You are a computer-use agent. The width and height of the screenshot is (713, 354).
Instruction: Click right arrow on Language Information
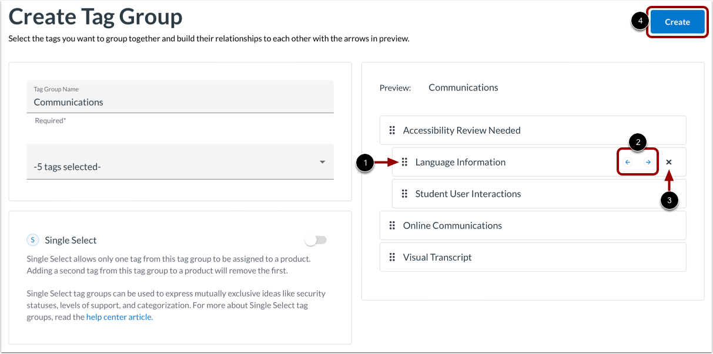(648, 162)
